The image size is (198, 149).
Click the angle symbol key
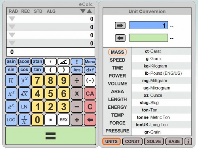pyautogui.click(x=64, y=62)
